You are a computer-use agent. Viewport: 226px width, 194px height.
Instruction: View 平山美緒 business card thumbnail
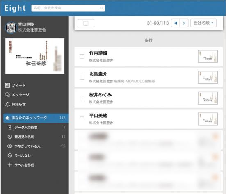click(x=208, y=119)
